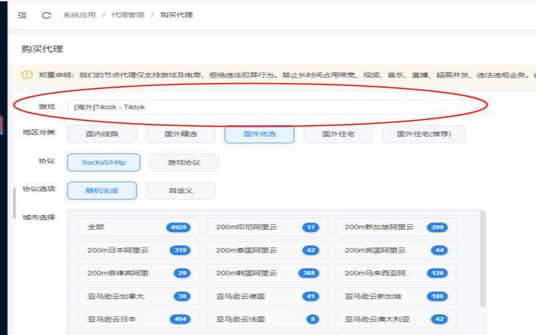
Task: Select 200m印尼阿里云 city option
Action: (267, 227)
